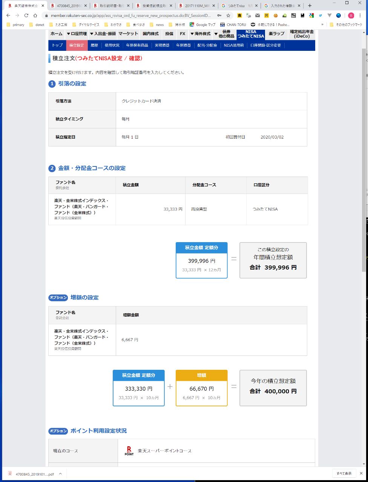
Task: Click すべて表示 in the downloads bar
Action: click(x=344, y=473)
